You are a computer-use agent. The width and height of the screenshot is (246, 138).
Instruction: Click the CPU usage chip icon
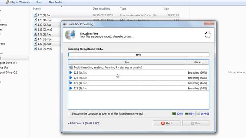pyautogui.click(x=174, y=113)
